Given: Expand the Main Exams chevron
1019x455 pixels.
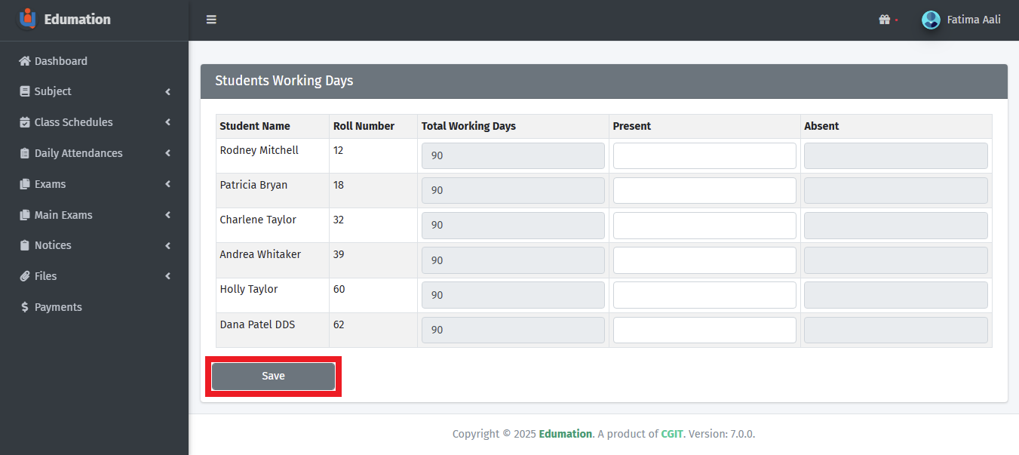Looking at the screenshot, I should pyautogui.click(x=167, y=215).
